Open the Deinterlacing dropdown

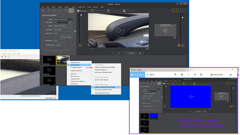click(x=59, y=41)
